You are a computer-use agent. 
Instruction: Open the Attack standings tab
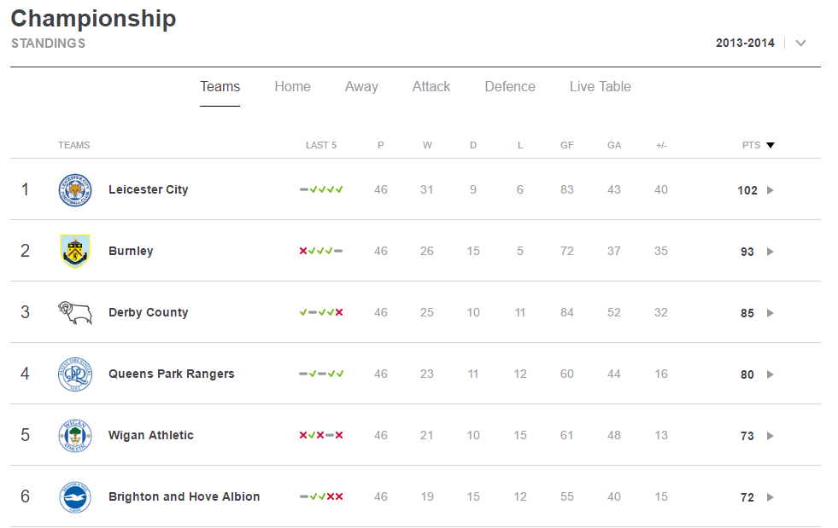(x=431, y=86)
